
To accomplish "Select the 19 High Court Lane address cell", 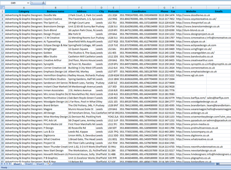I will (82, 23).
